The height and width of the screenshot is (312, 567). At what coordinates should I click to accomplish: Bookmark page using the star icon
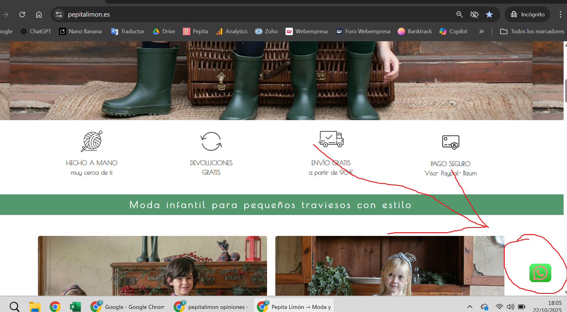click(x=489, y=14)
